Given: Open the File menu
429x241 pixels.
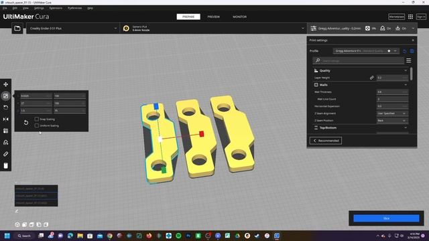Looking at the screenshot, I should [5, 8].
